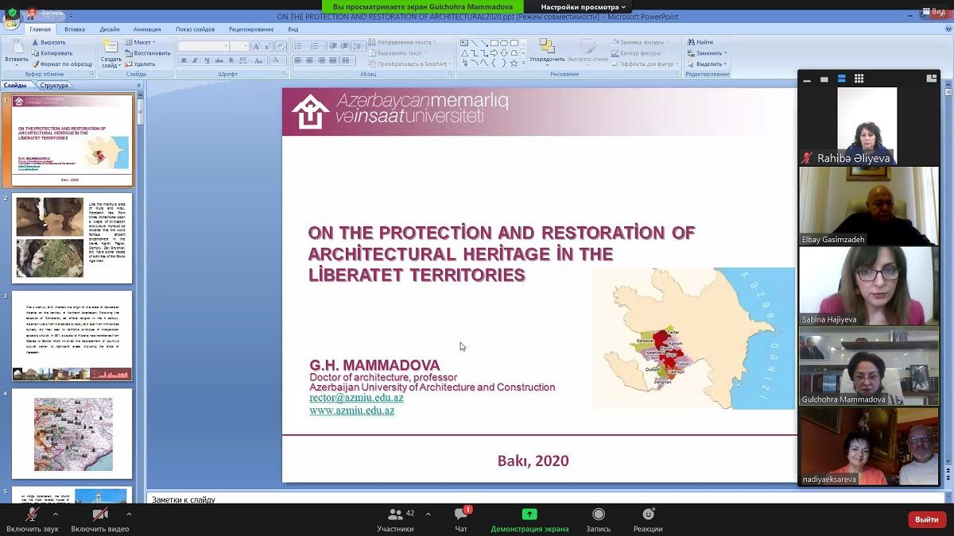Start camera with Включить видео button

(x=100, y=520)
